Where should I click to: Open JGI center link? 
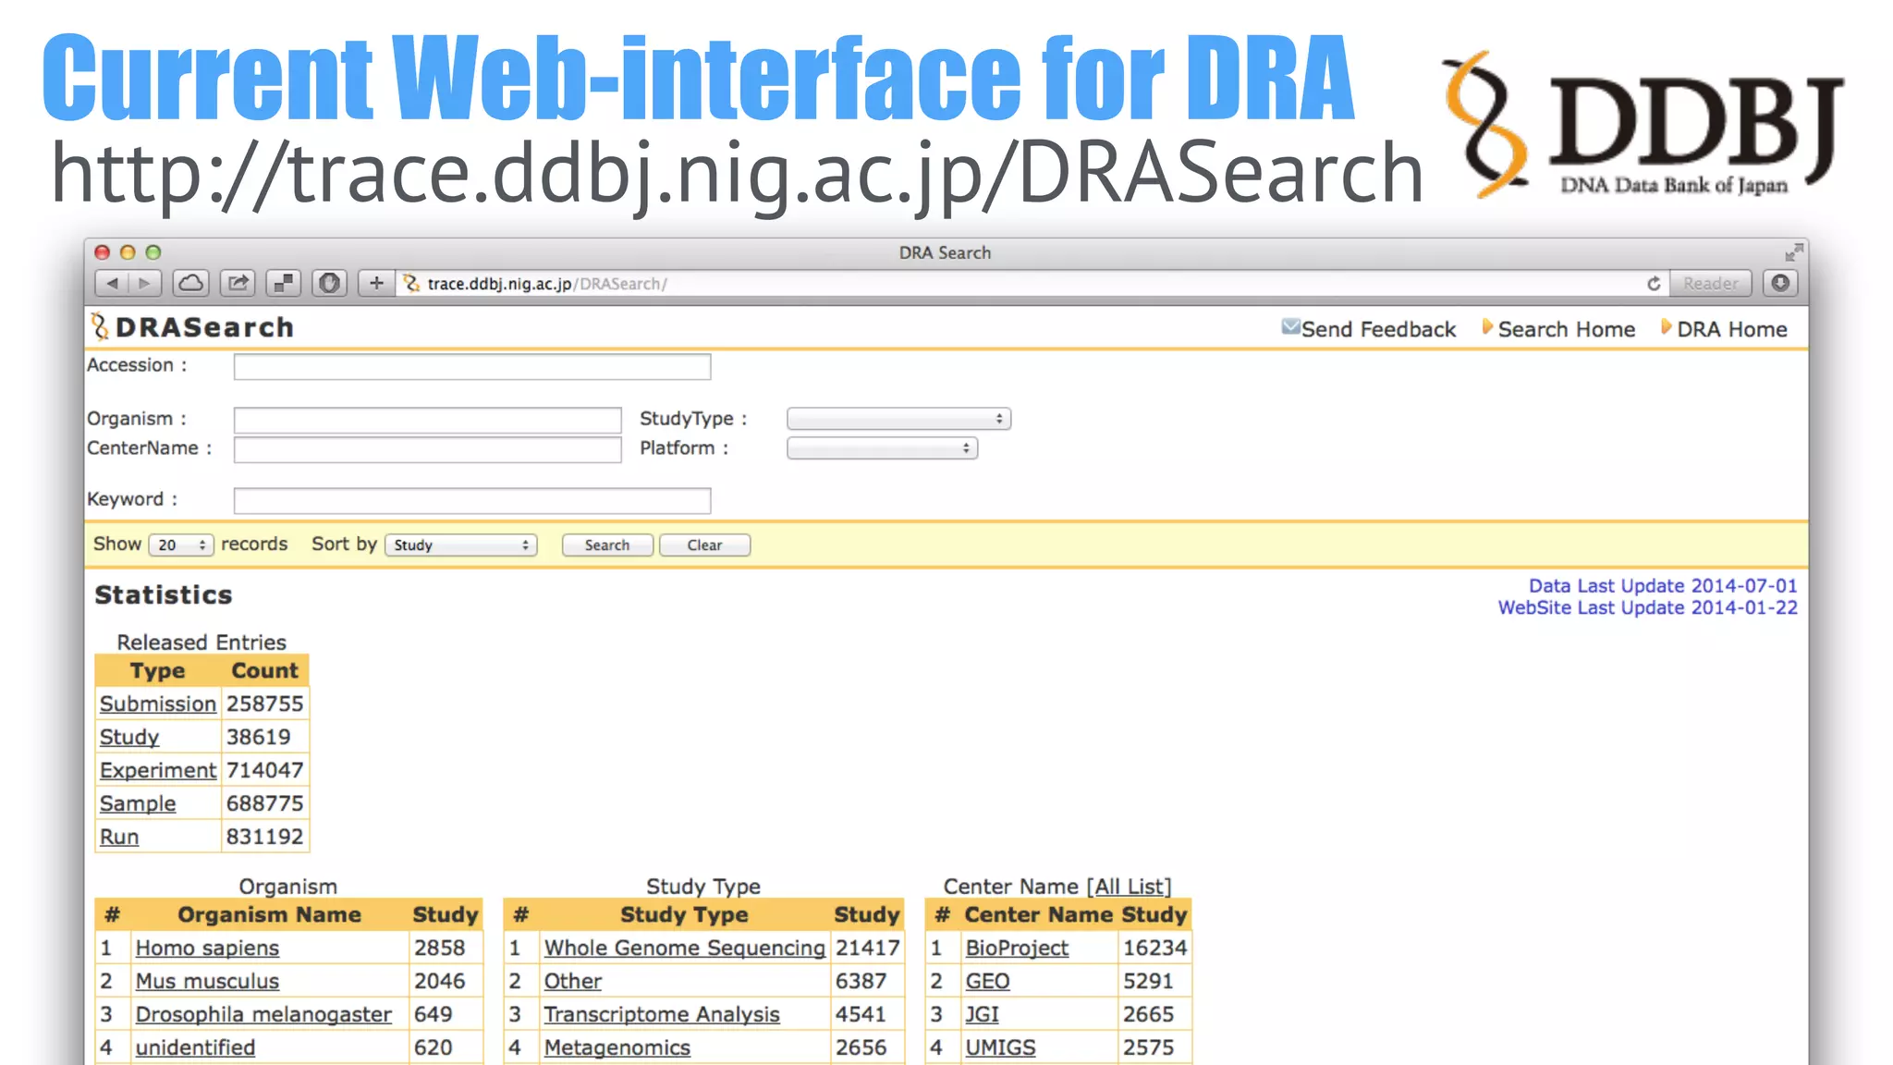tap(982, 1014)
